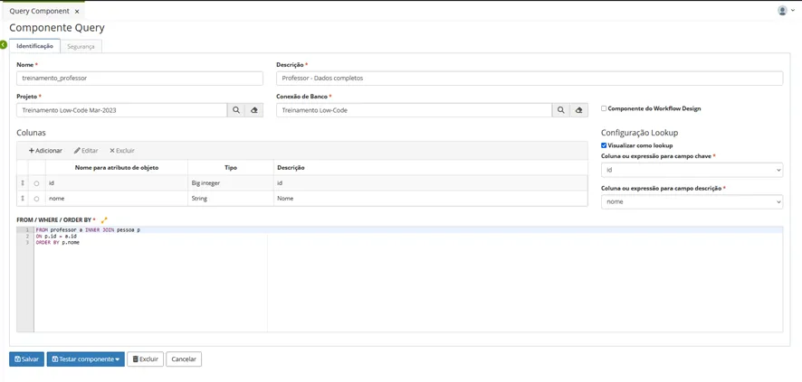Viewport: 802px width, 382px height.
Task: Open the user profile menu
Action: pyautogui.click(x=785, y=10)
